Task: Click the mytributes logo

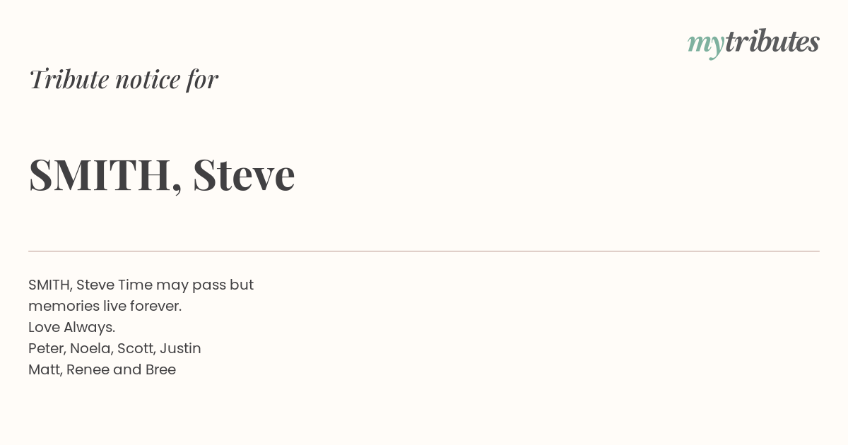Action: point(753,42)
